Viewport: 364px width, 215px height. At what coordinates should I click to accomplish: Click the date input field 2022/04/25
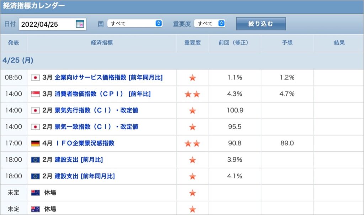click(x=53, y=24)
